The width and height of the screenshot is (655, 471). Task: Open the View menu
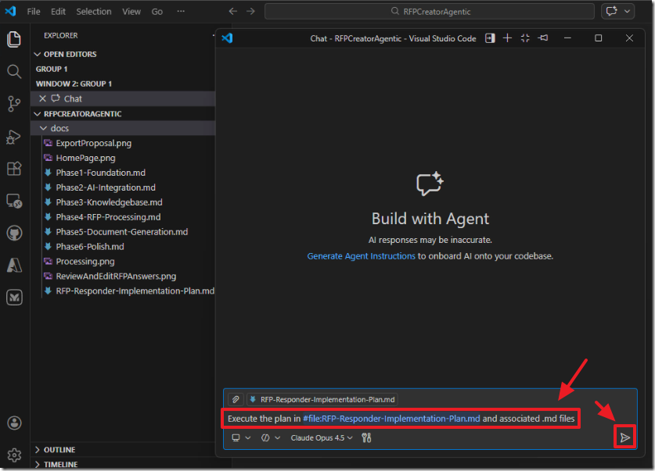click(131, 12)
